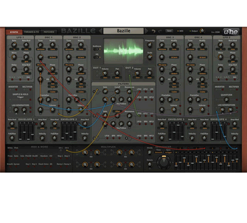This screenshot has width=247, height=223.
Task: Click the oscilloscope Frequency knob
Action: pyautogui.click(x=150, y=45)
